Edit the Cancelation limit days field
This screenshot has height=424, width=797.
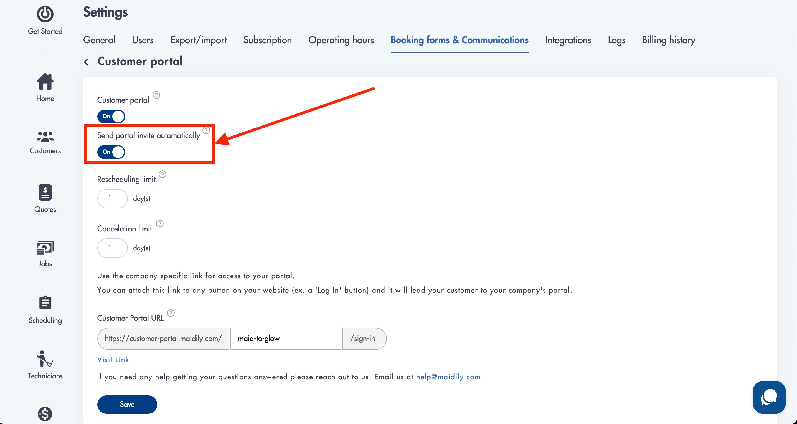(x=112, y=248)
